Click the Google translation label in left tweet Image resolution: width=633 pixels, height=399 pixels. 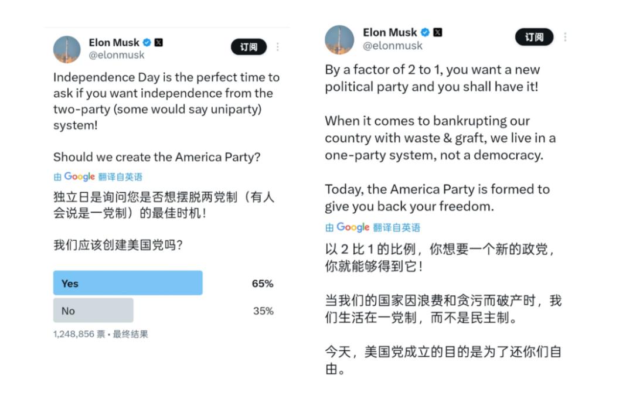coord(98,176)
